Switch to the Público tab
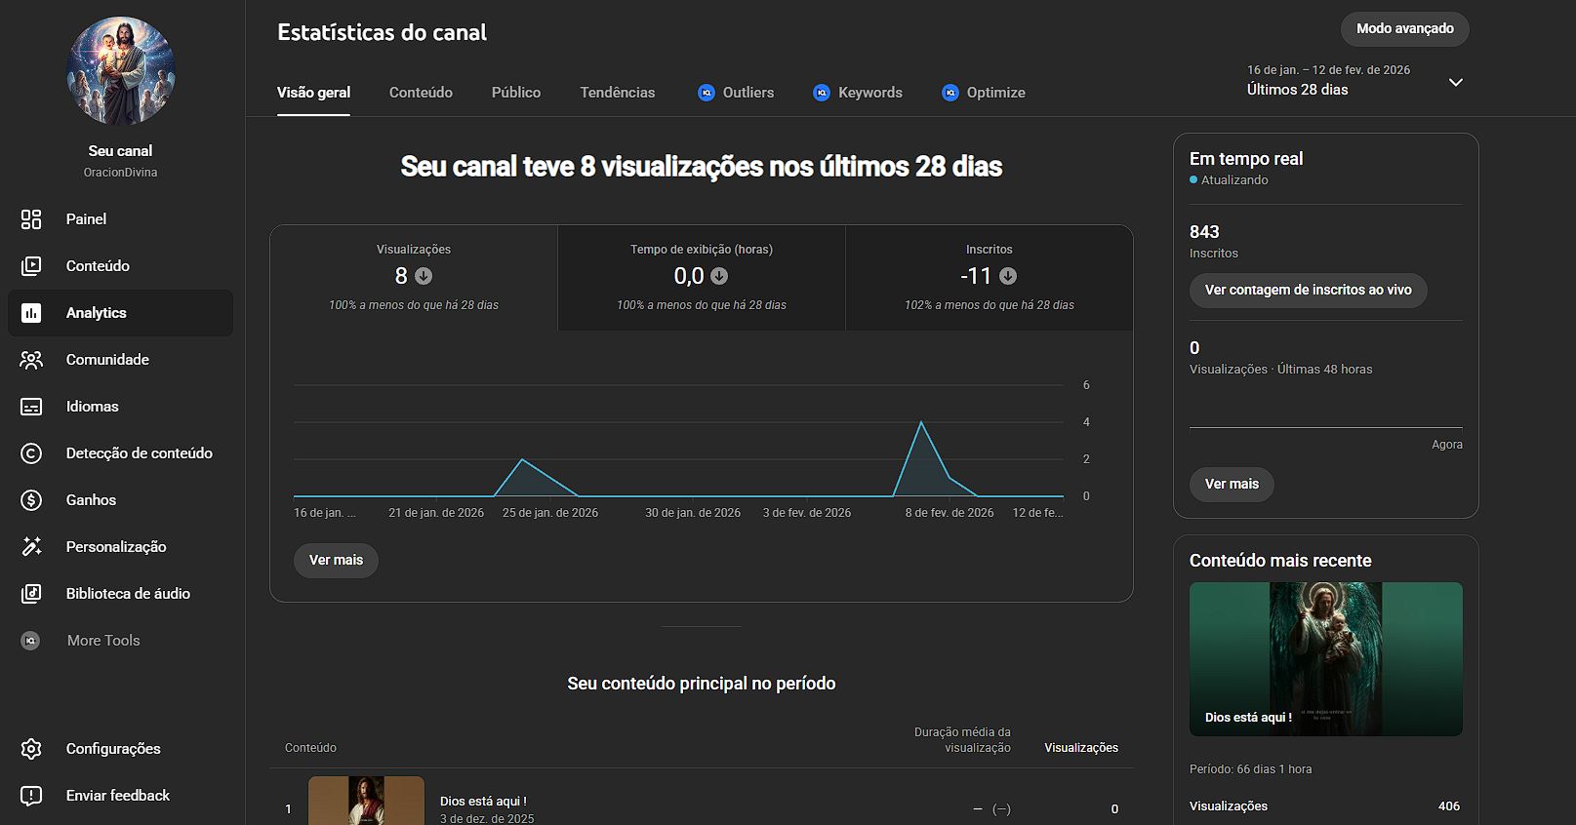1576x825 pixels. pyautogui.click(x=515, y=93)
